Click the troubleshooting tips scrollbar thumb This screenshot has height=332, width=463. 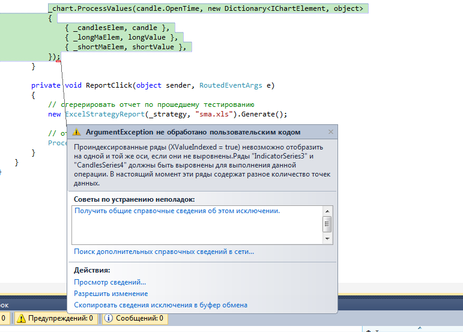point(327,225)
